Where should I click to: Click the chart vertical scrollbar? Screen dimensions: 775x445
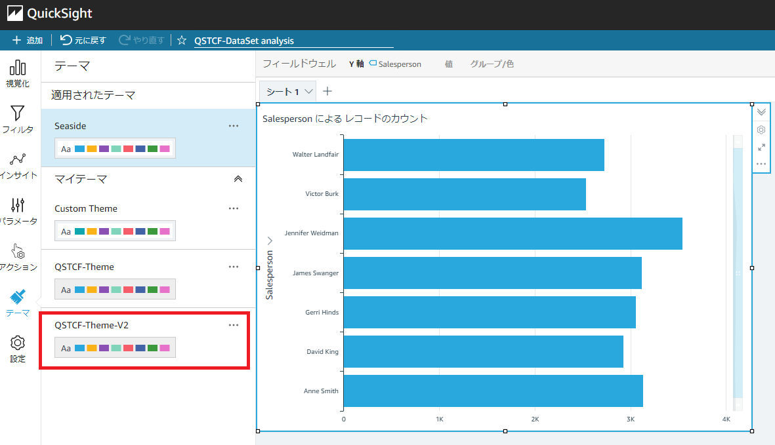pos(738,273)
